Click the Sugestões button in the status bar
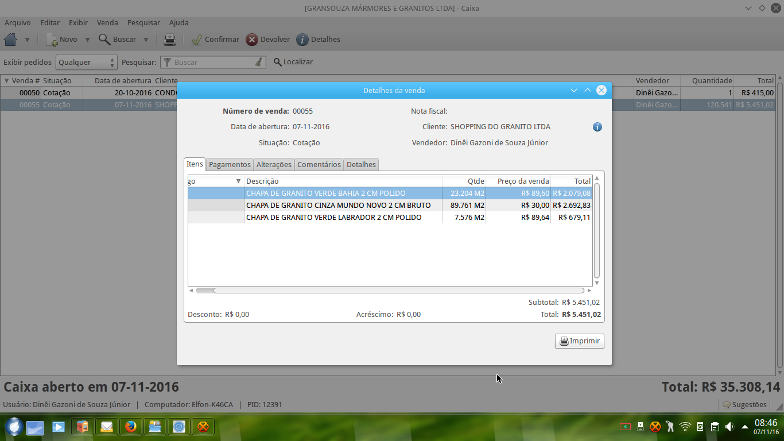 pyautogui.click(x=744, y=404)
